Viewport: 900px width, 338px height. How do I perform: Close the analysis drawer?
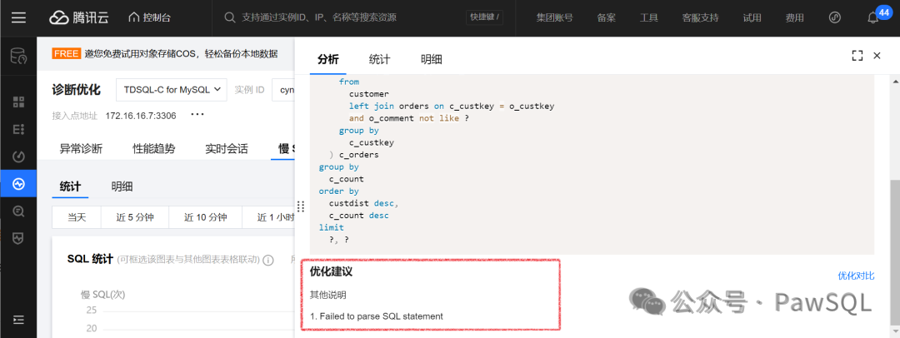click(877, 56)
